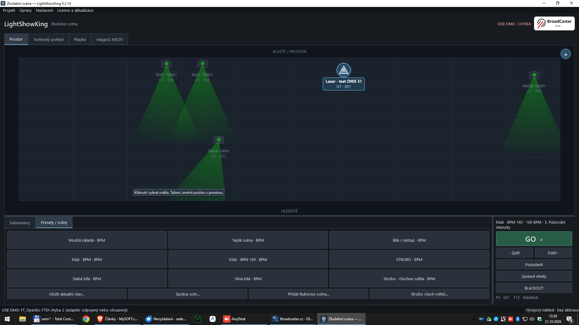Click the Další button
This screenshot has height=325, width=579.
point(553,253)
